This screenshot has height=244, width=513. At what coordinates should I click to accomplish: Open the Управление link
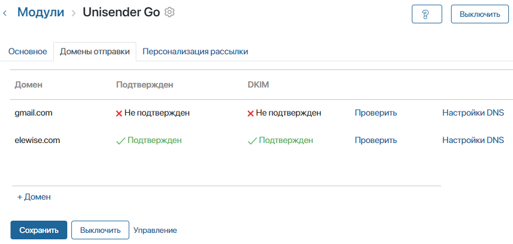pos(155,230)
